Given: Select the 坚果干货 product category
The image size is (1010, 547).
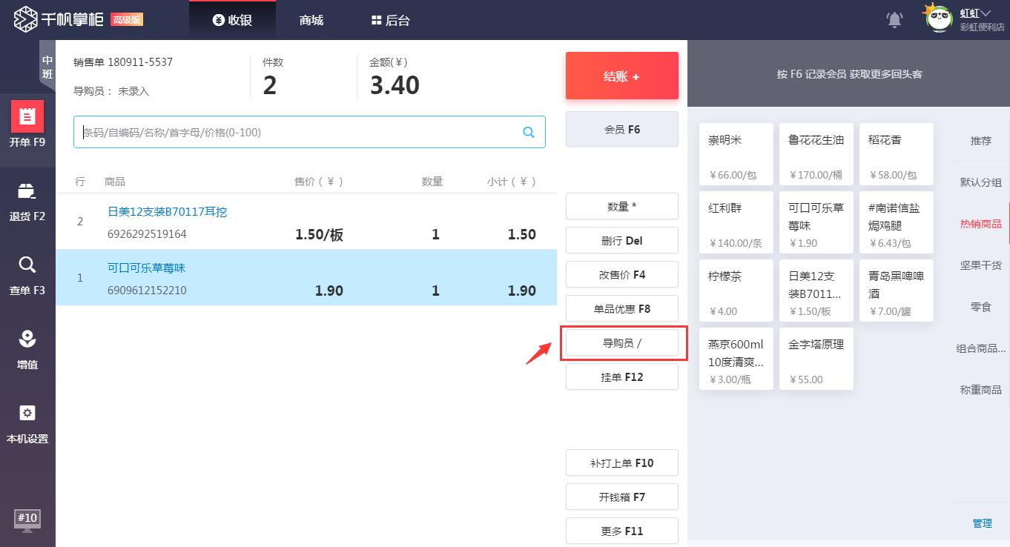Looking at the screenshot, I should click(x=980, y=265).
